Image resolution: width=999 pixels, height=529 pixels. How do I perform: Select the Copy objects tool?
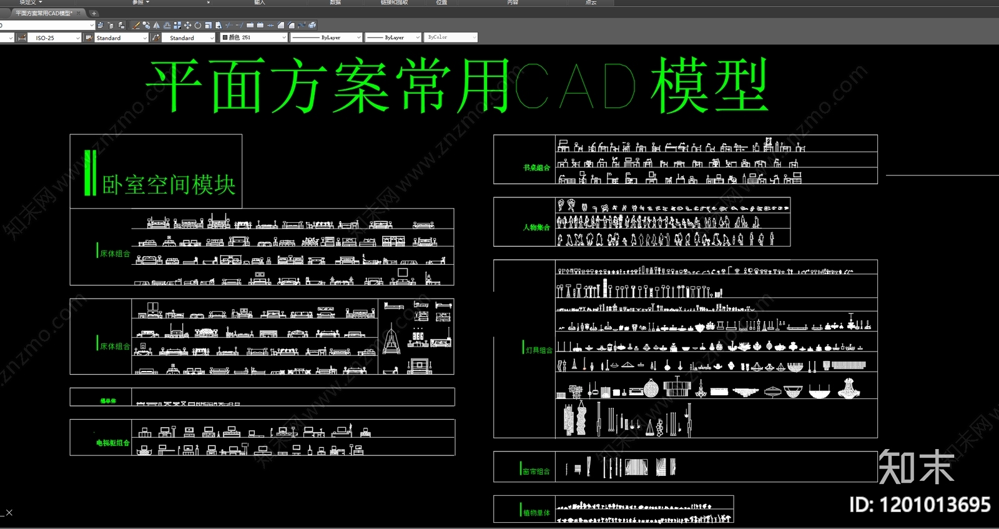(x=146, y=26)
